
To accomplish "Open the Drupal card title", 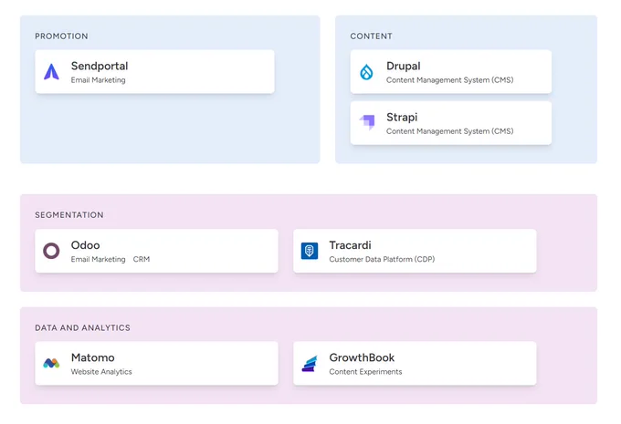I will [x=403, y=66].
